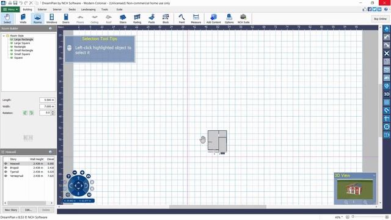Viewport: 391px width, 220px height.
Task: Toggle the grid icon in right sidebar
Action: click(387, 102)
